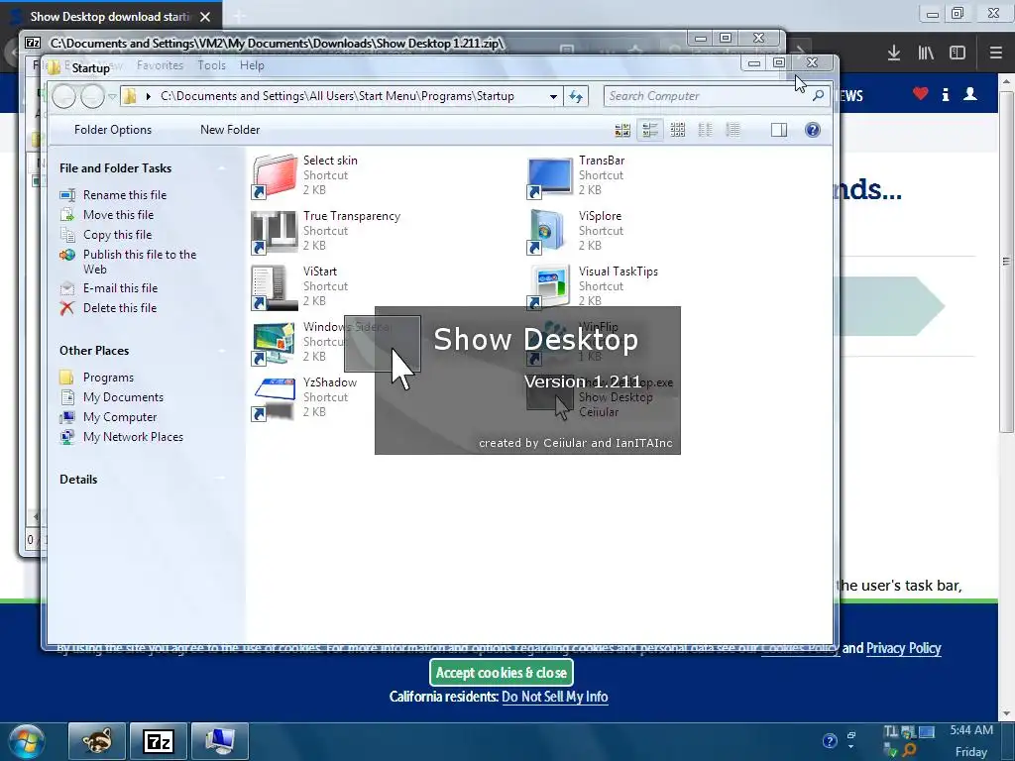Open the Tools menu

212,65
